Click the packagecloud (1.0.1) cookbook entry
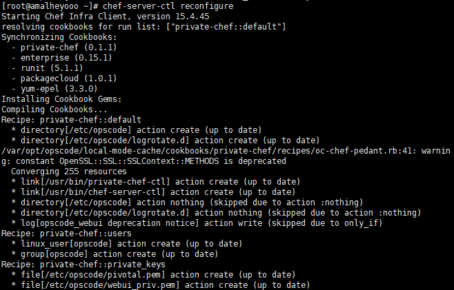This screenshot has width=454, height=290. (68, 79)
